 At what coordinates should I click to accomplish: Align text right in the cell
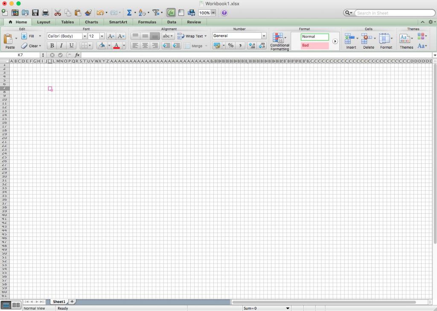155,46
